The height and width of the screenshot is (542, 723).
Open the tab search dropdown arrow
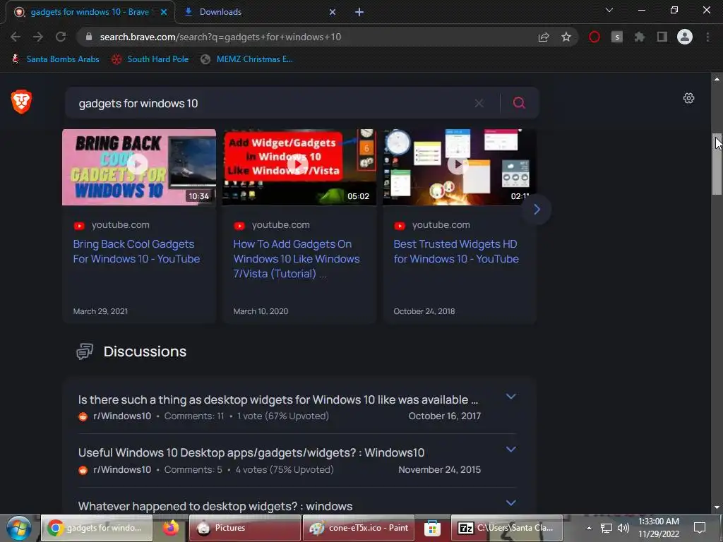(609, 10)
